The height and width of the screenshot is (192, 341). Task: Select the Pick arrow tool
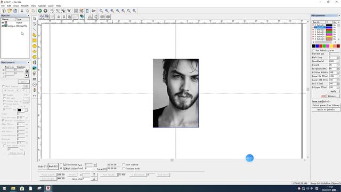point(34,19)
